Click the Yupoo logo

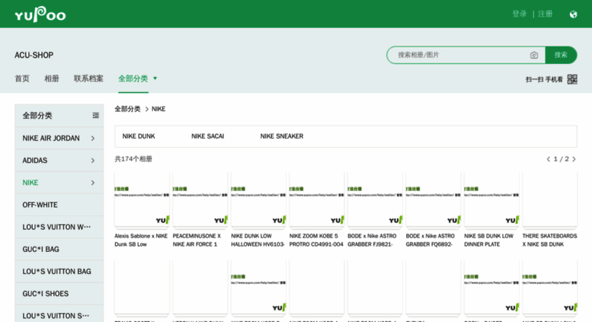pos(40,14)
